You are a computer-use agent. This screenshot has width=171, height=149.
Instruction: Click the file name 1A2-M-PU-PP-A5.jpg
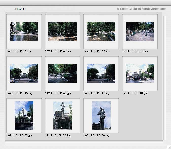click(x=20, y=93)
